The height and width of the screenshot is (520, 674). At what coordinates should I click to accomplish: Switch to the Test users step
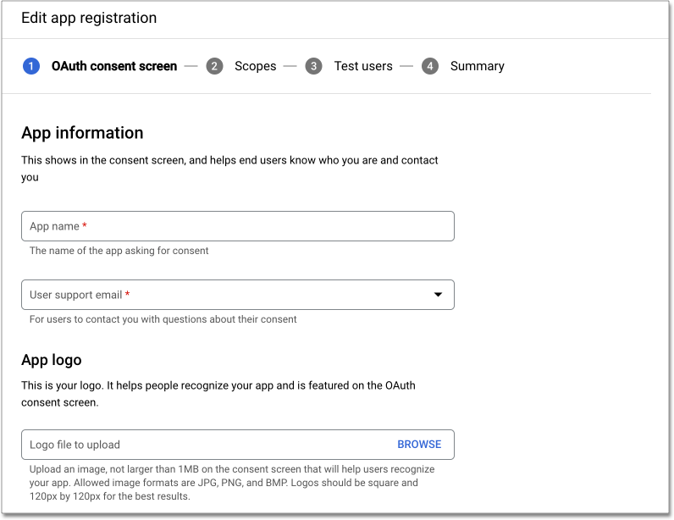click(x=362, y=66)
